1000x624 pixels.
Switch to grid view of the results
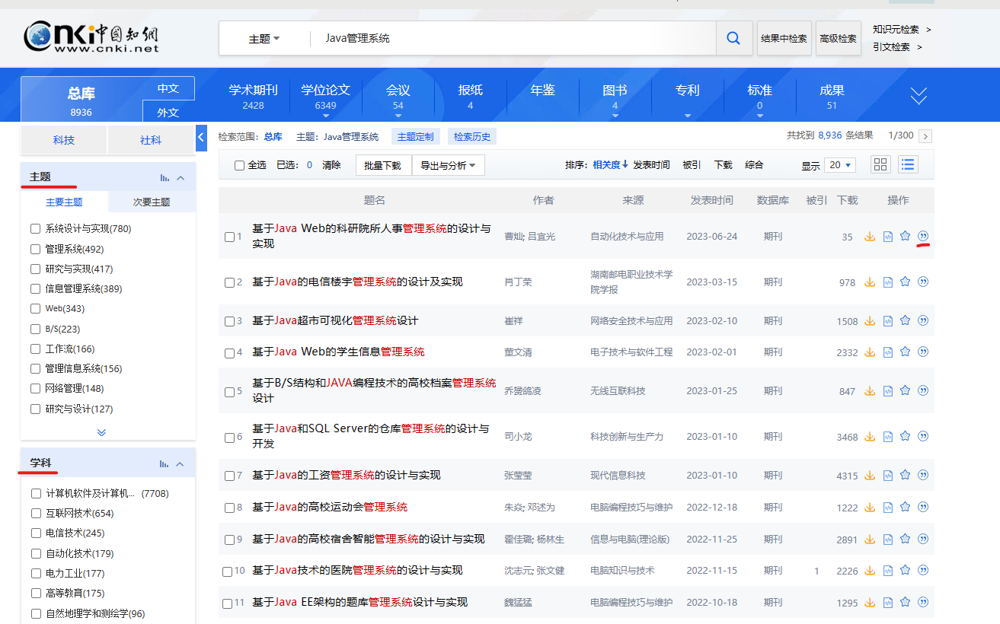[881, 164]
